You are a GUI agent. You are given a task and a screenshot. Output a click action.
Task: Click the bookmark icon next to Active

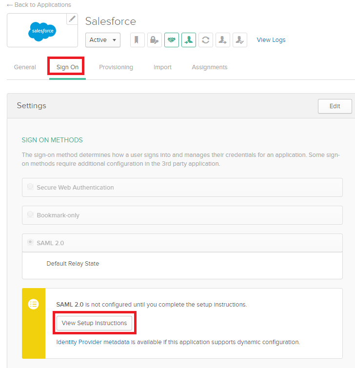point(137,40)
